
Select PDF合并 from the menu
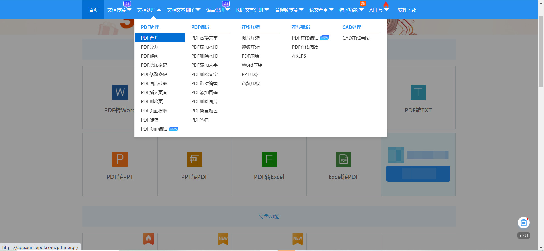tap(150, 38)
